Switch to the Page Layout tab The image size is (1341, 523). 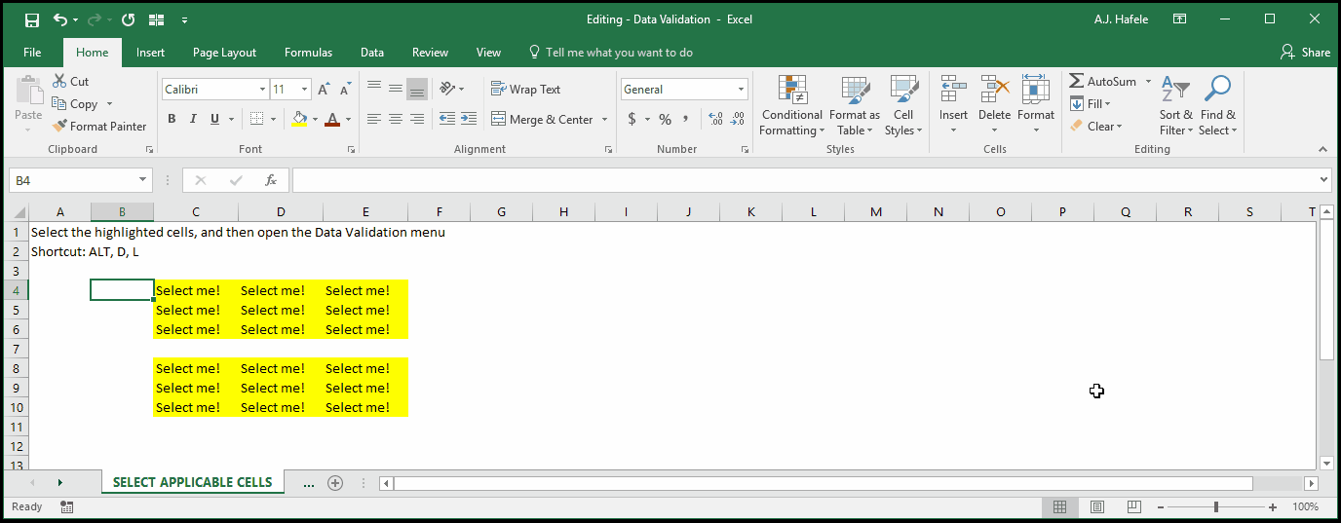[x=225, y=53]
